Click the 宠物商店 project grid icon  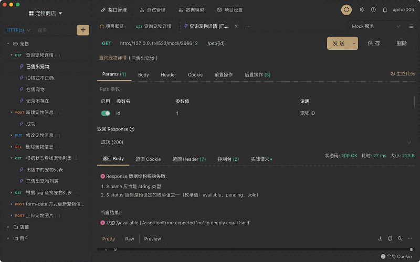coord(31,14)
